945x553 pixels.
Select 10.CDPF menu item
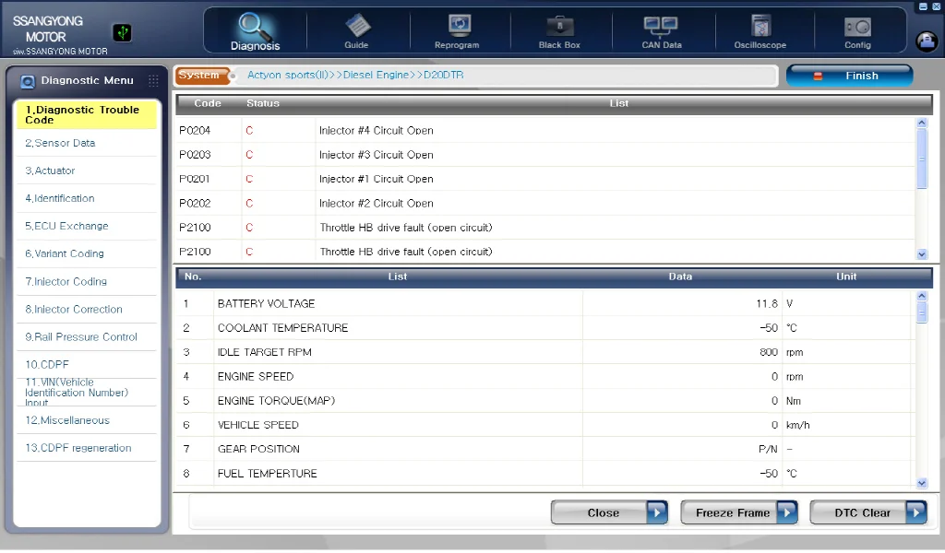[x=87, y=365]
